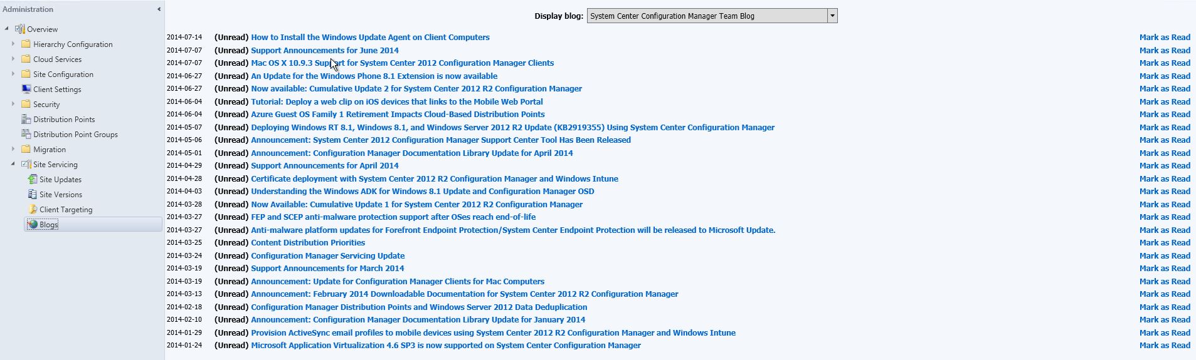Open Content Distribution Priorities blog post

(x=308, y=242)
